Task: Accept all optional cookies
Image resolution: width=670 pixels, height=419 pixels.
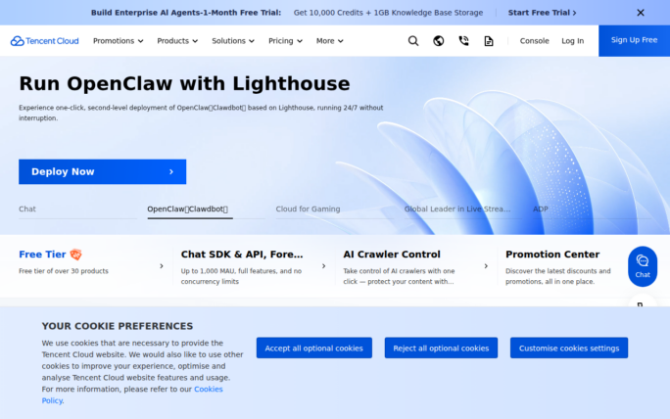Action: pyautogui.click(x=313, y=348)
